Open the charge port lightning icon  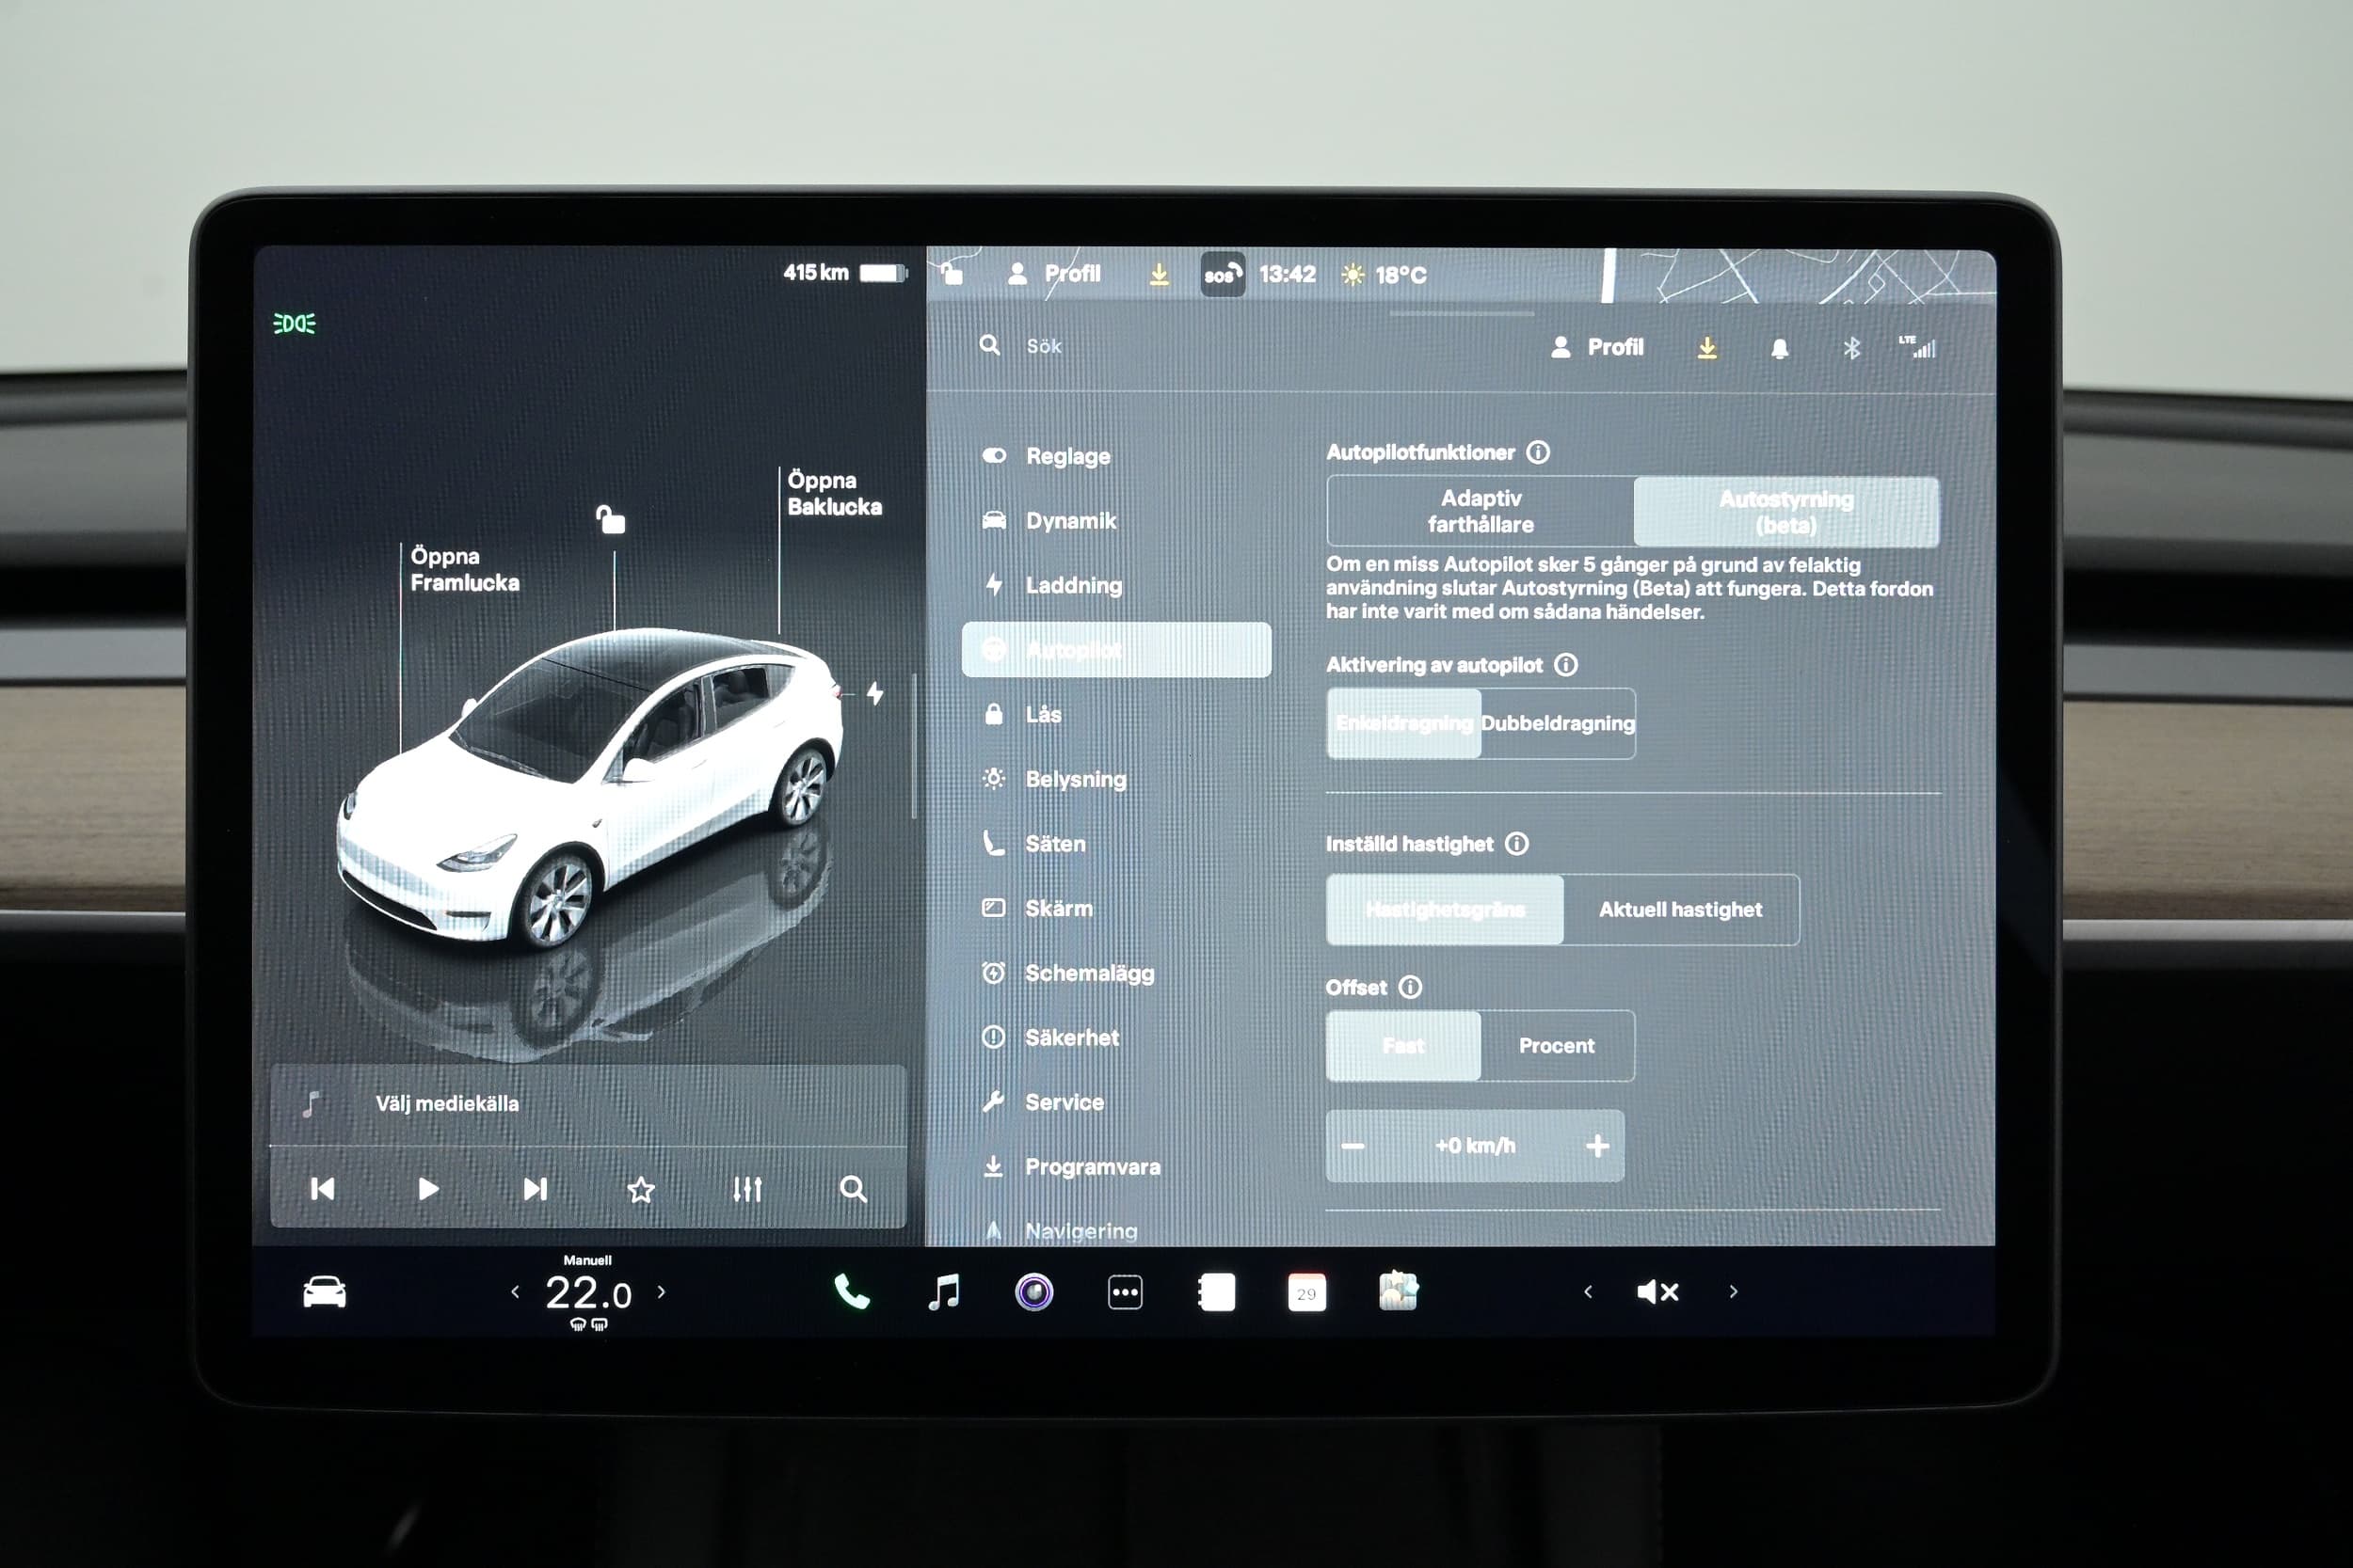(x=875, y=692)
